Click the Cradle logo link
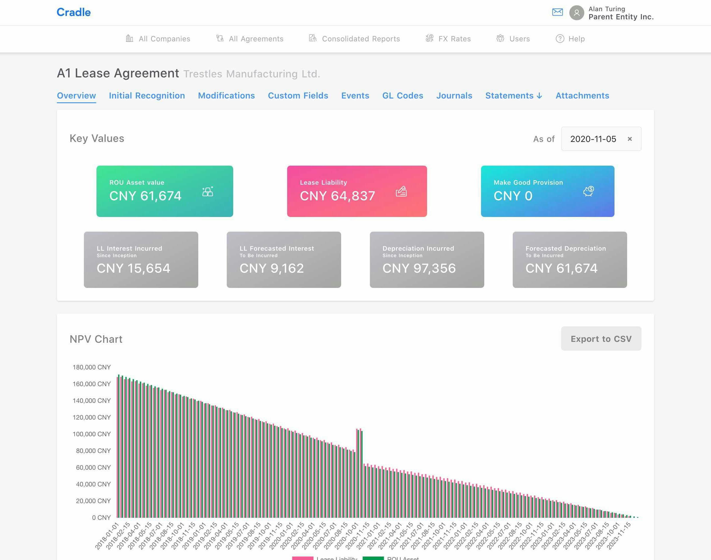The image size is (711, 560). (x=74, y=12)
